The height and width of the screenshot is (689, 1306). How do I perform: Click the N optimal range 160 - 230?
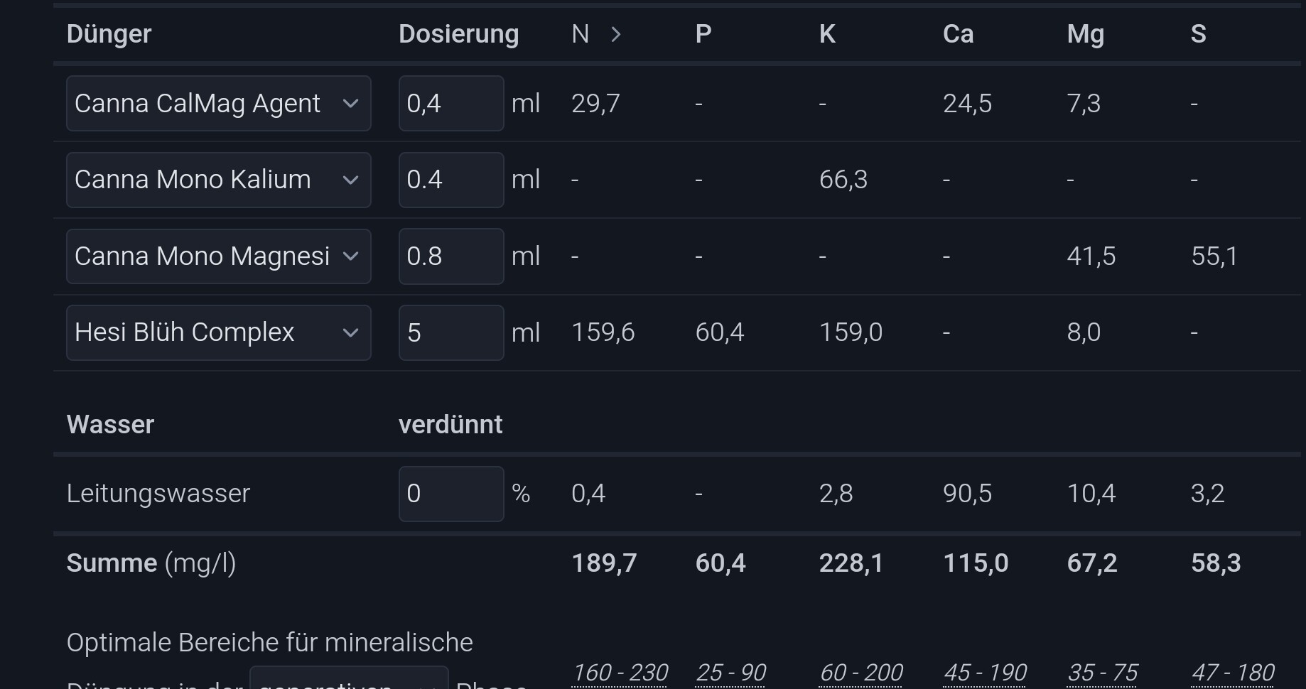(620, 672)
